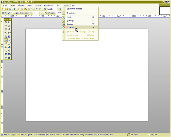Pick the Eraser tool in Outils panel

[x=9, y=40]
